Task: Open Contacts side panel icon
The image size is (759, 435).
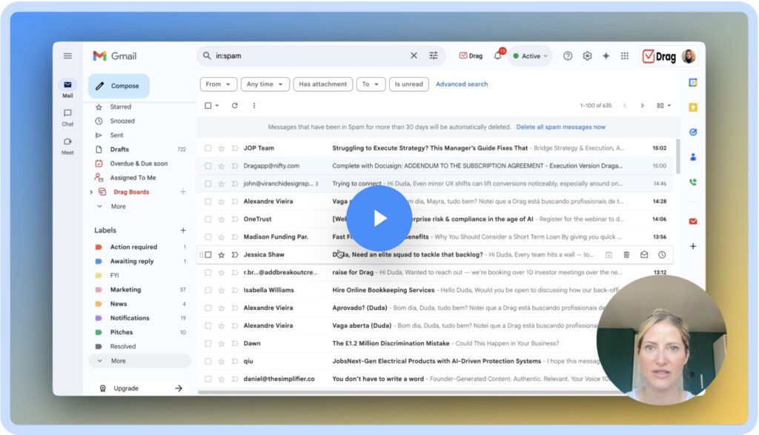Action: (693, 157)
